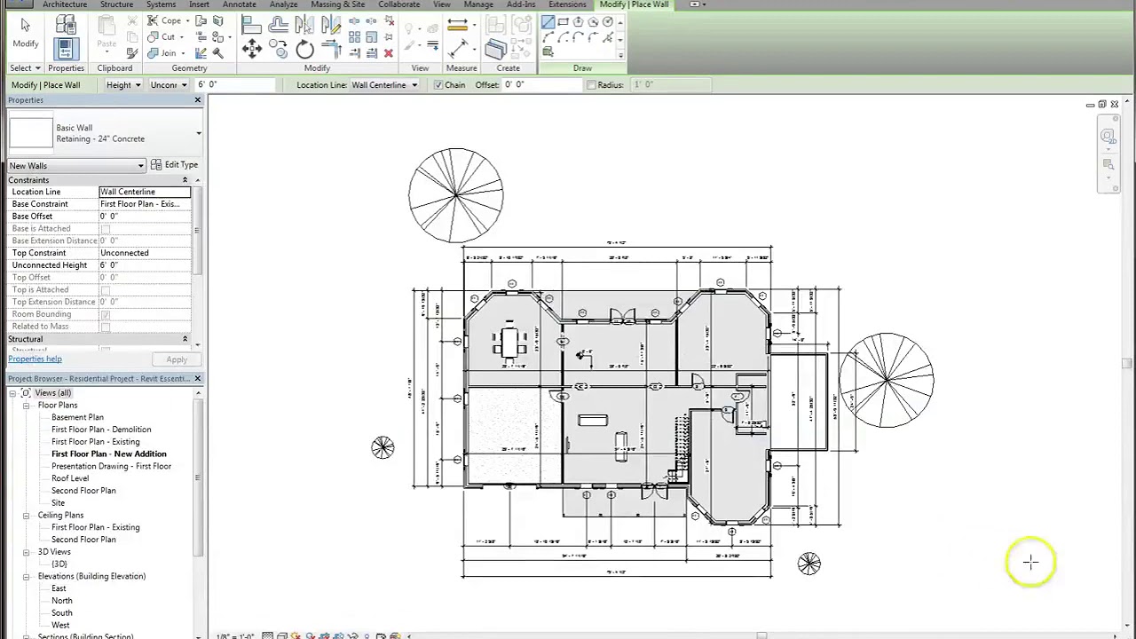Open the New Walls filter dropdown

(x=76, y=166)
